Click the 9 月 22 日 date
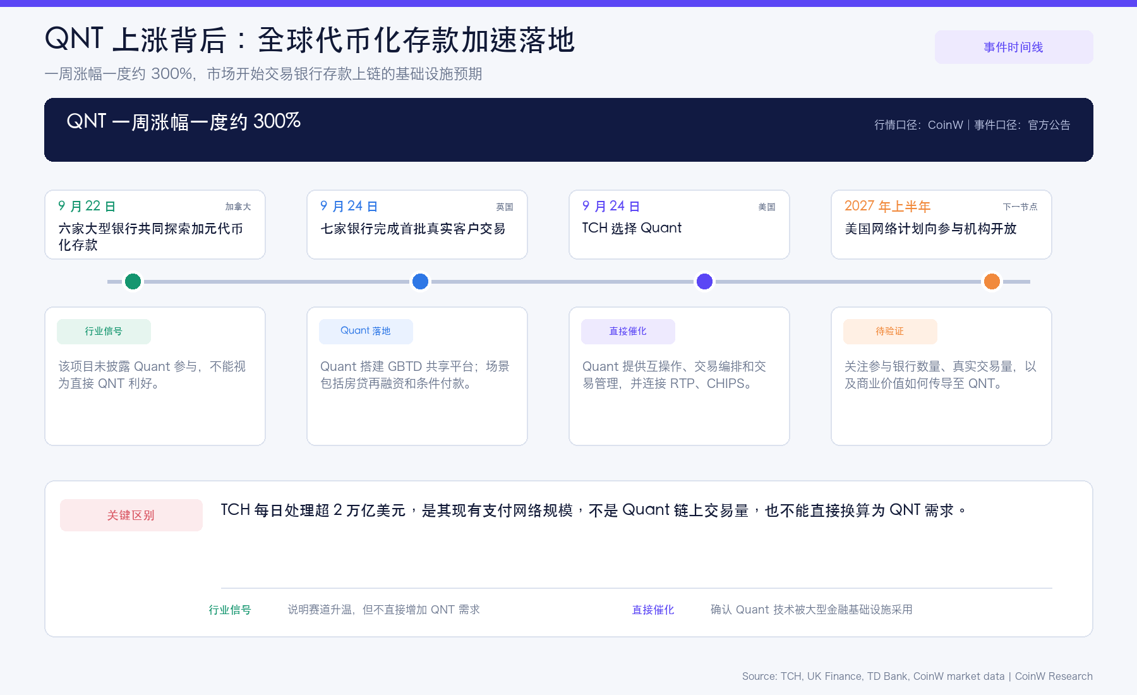The width and height of the screenshot is (1137, 695). point(87,207)
